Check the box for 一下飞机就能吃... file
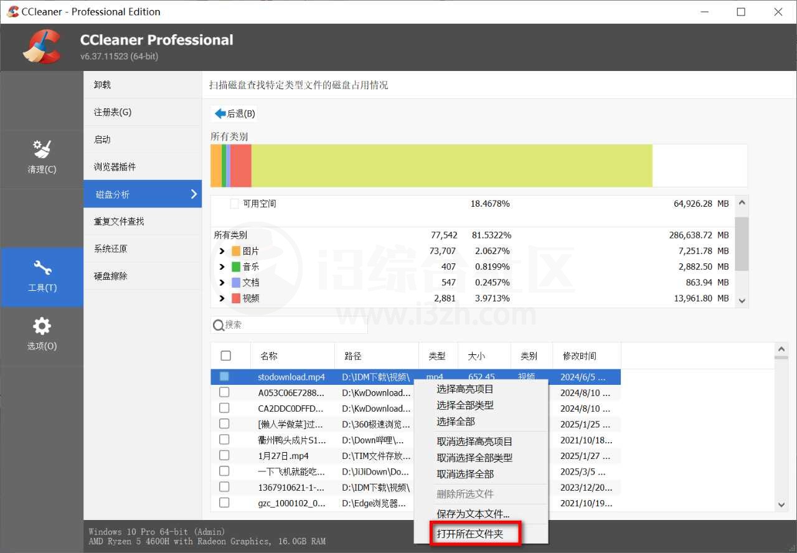Screen dimensions: 797x553 coord(224,471)
